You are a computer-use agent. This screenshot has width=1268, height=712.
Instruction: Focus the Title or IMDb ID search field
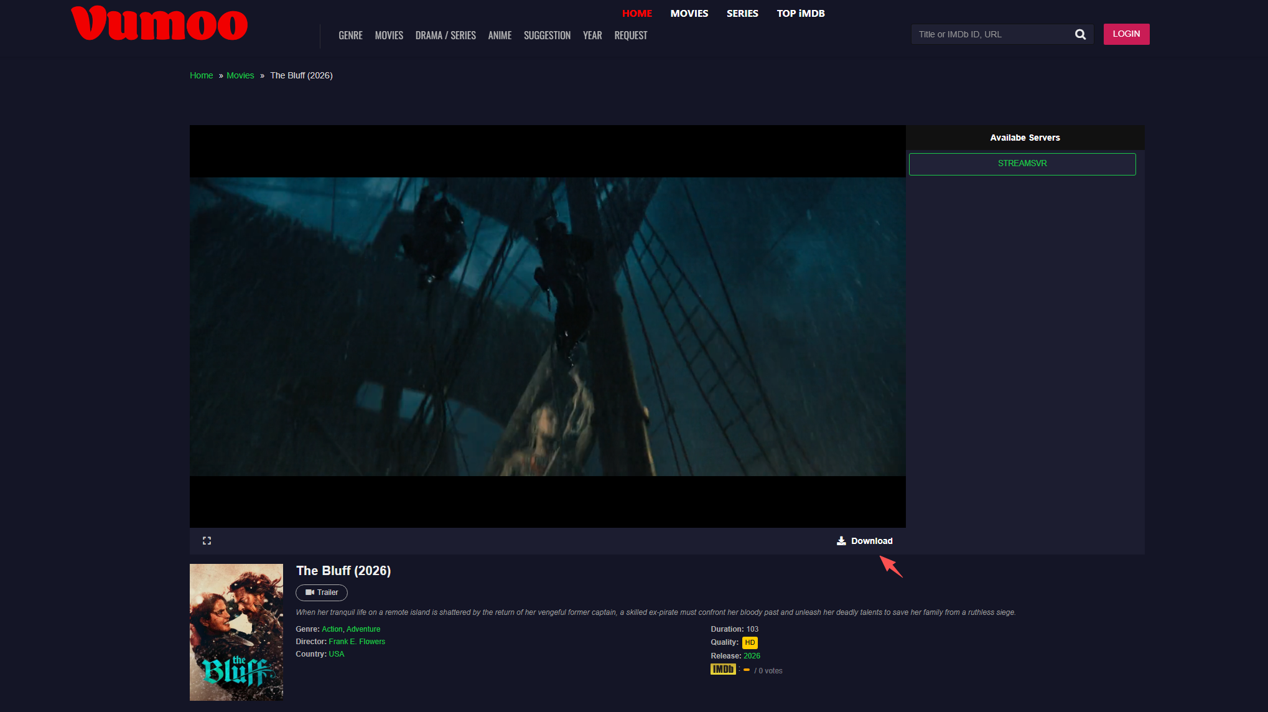pyautogui.click(x=992, y=34)
